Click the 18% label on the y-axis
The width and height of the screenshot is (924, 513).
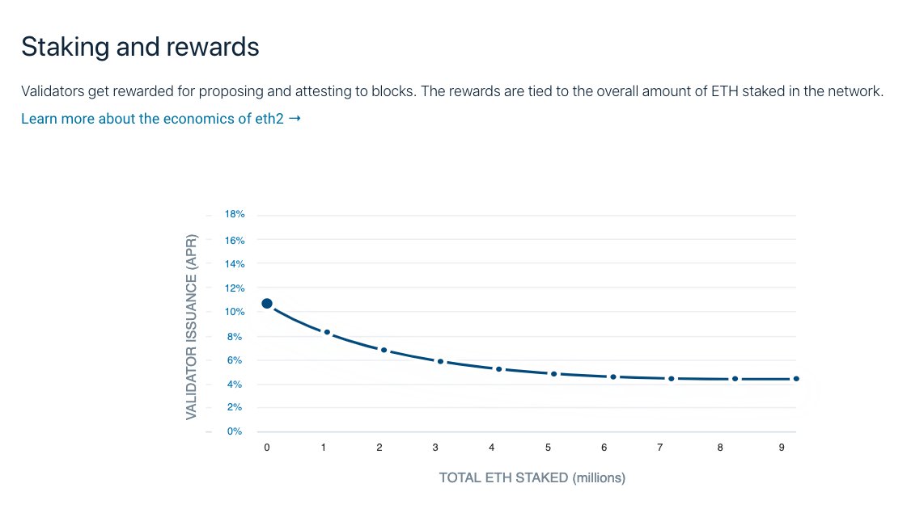click(235, 215)
